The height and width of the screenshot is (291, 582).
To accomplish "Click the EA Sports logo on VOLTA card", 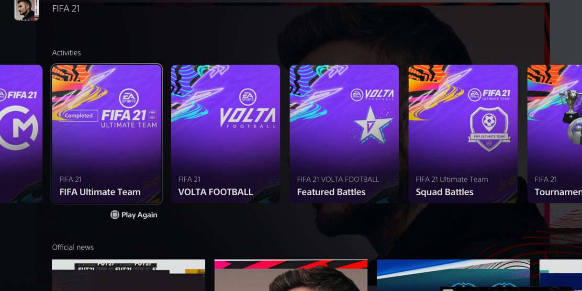I will (x=247, y=97).
